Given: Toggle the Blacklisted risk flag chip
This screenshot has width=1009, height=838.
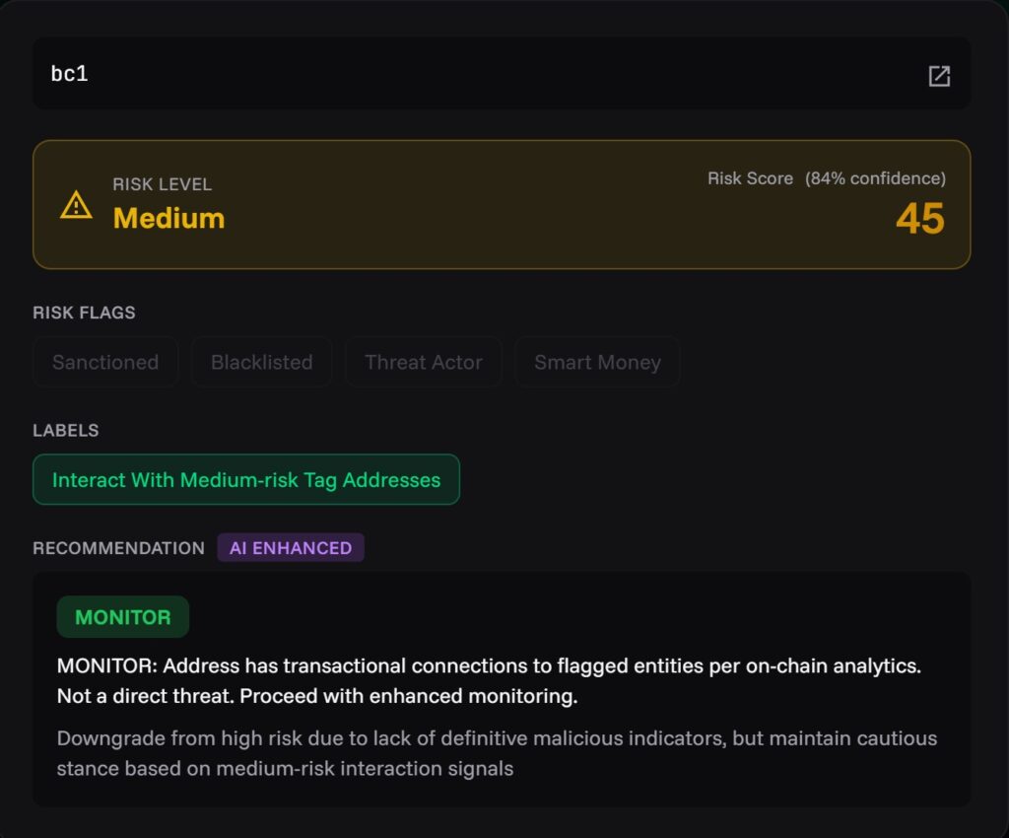Looking at the screenshot, I should (x=261, y=362).
